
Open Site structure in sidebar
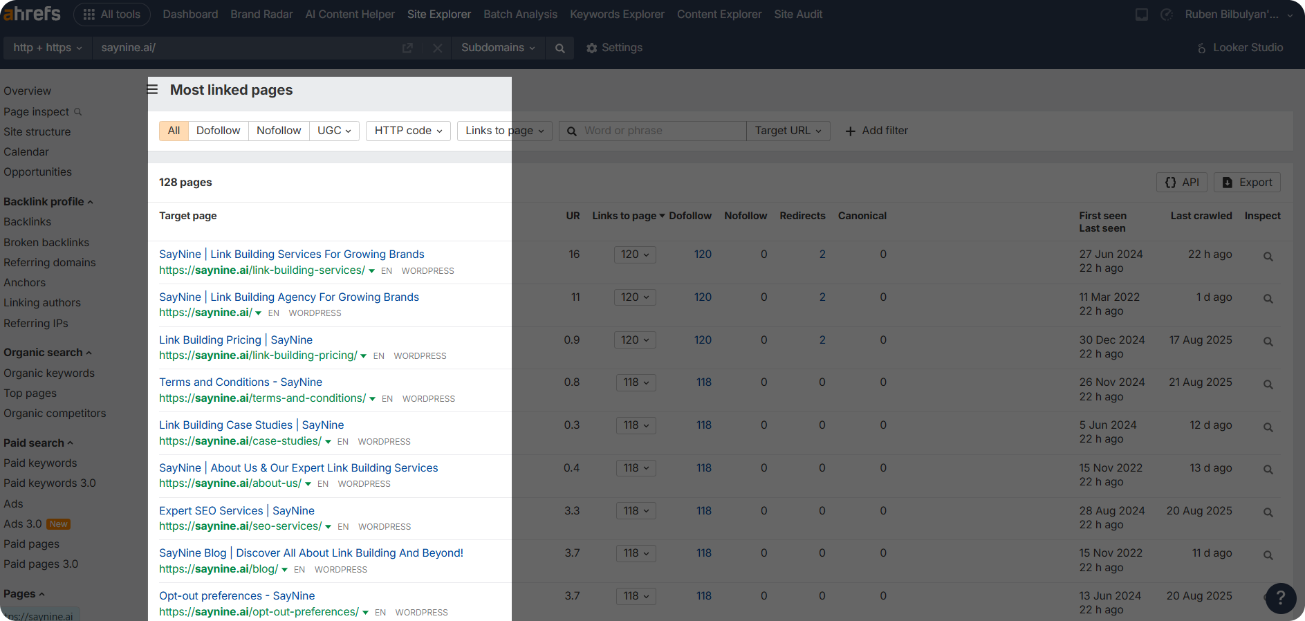pos(37,132)
